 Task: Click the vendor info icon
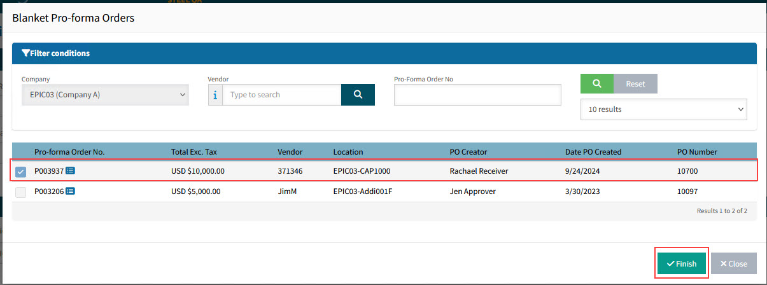[x=215, y=95]
